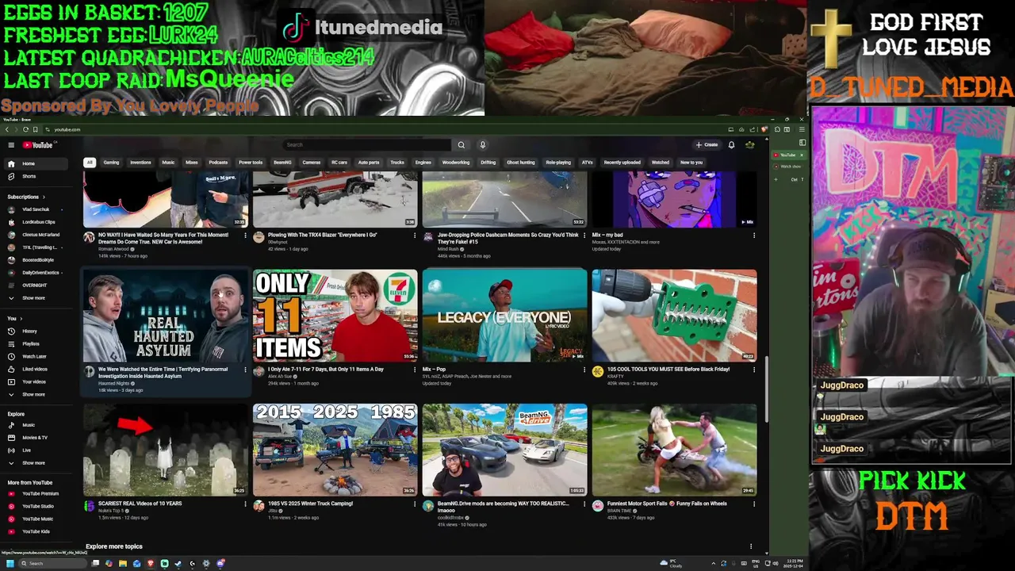Open the YouTube hamburger guide menu
The image size is (1015, 571).
pos(11,145)
